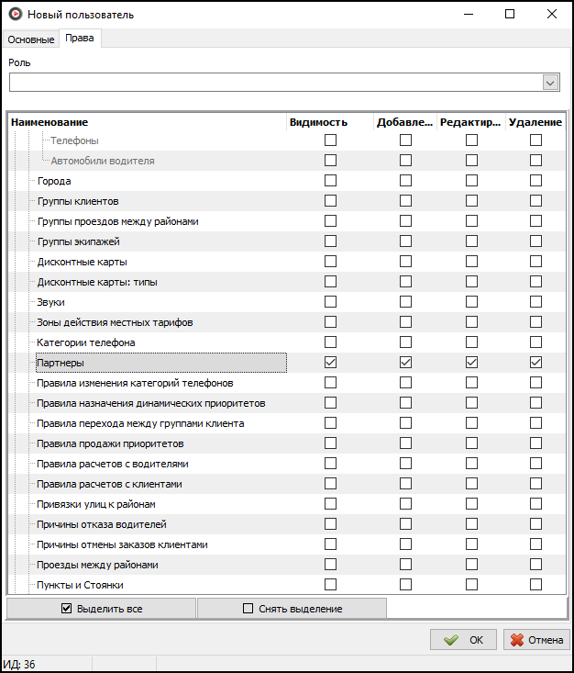Select the Дисконтные карты tree row
Viewport: 574px width, 673px height.
pyautogui.click(x=75, y=262)
